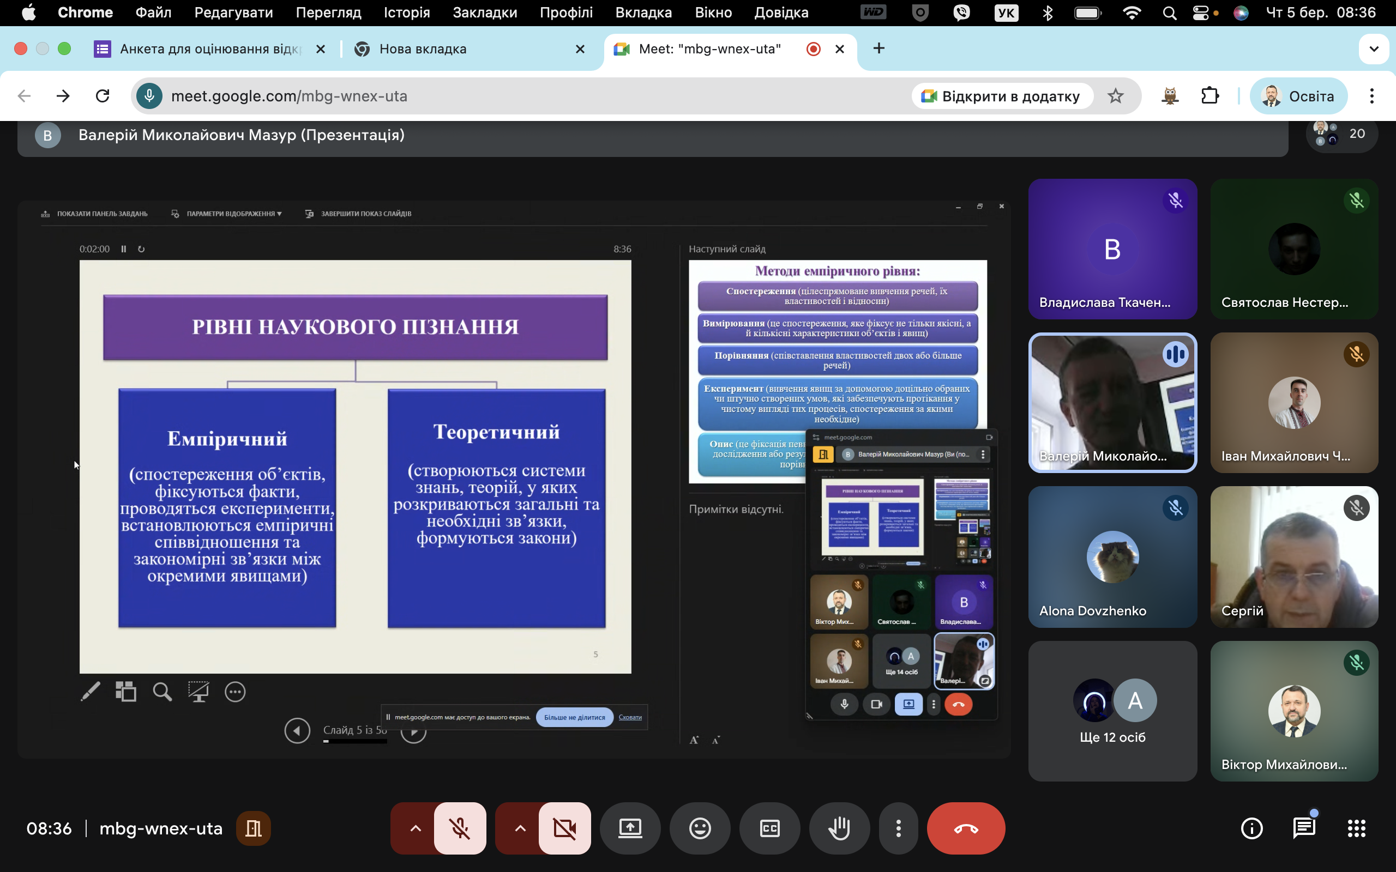
Task: Click Відкрити в додатку button
Action: point(1002,96)
